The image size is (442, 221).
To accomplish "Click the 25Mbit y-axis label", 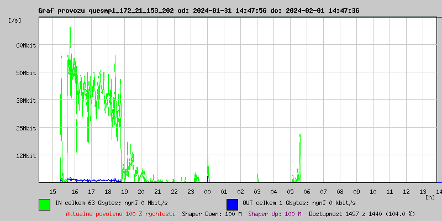I will coord(26,128).
